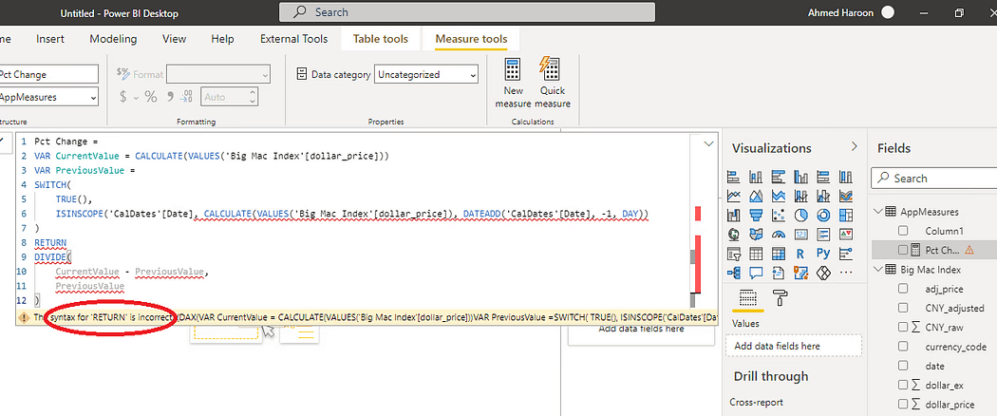Collapse the Big Mac Index table

pyautogui.click(x=879, y=269)
